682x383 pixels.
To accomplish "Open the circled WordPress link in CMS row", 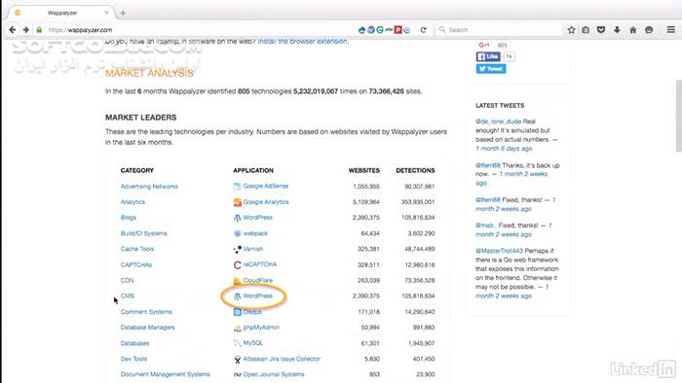I will pos(257,296).
